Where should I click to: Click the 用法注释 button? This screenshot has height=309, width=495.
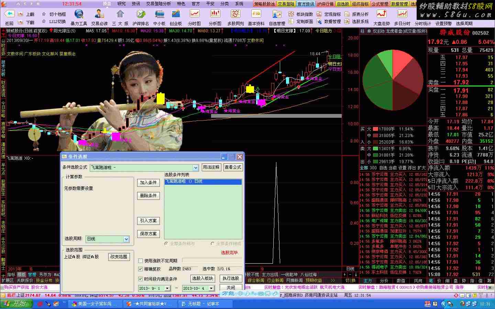pyautogui.click(x=211, y=167)
